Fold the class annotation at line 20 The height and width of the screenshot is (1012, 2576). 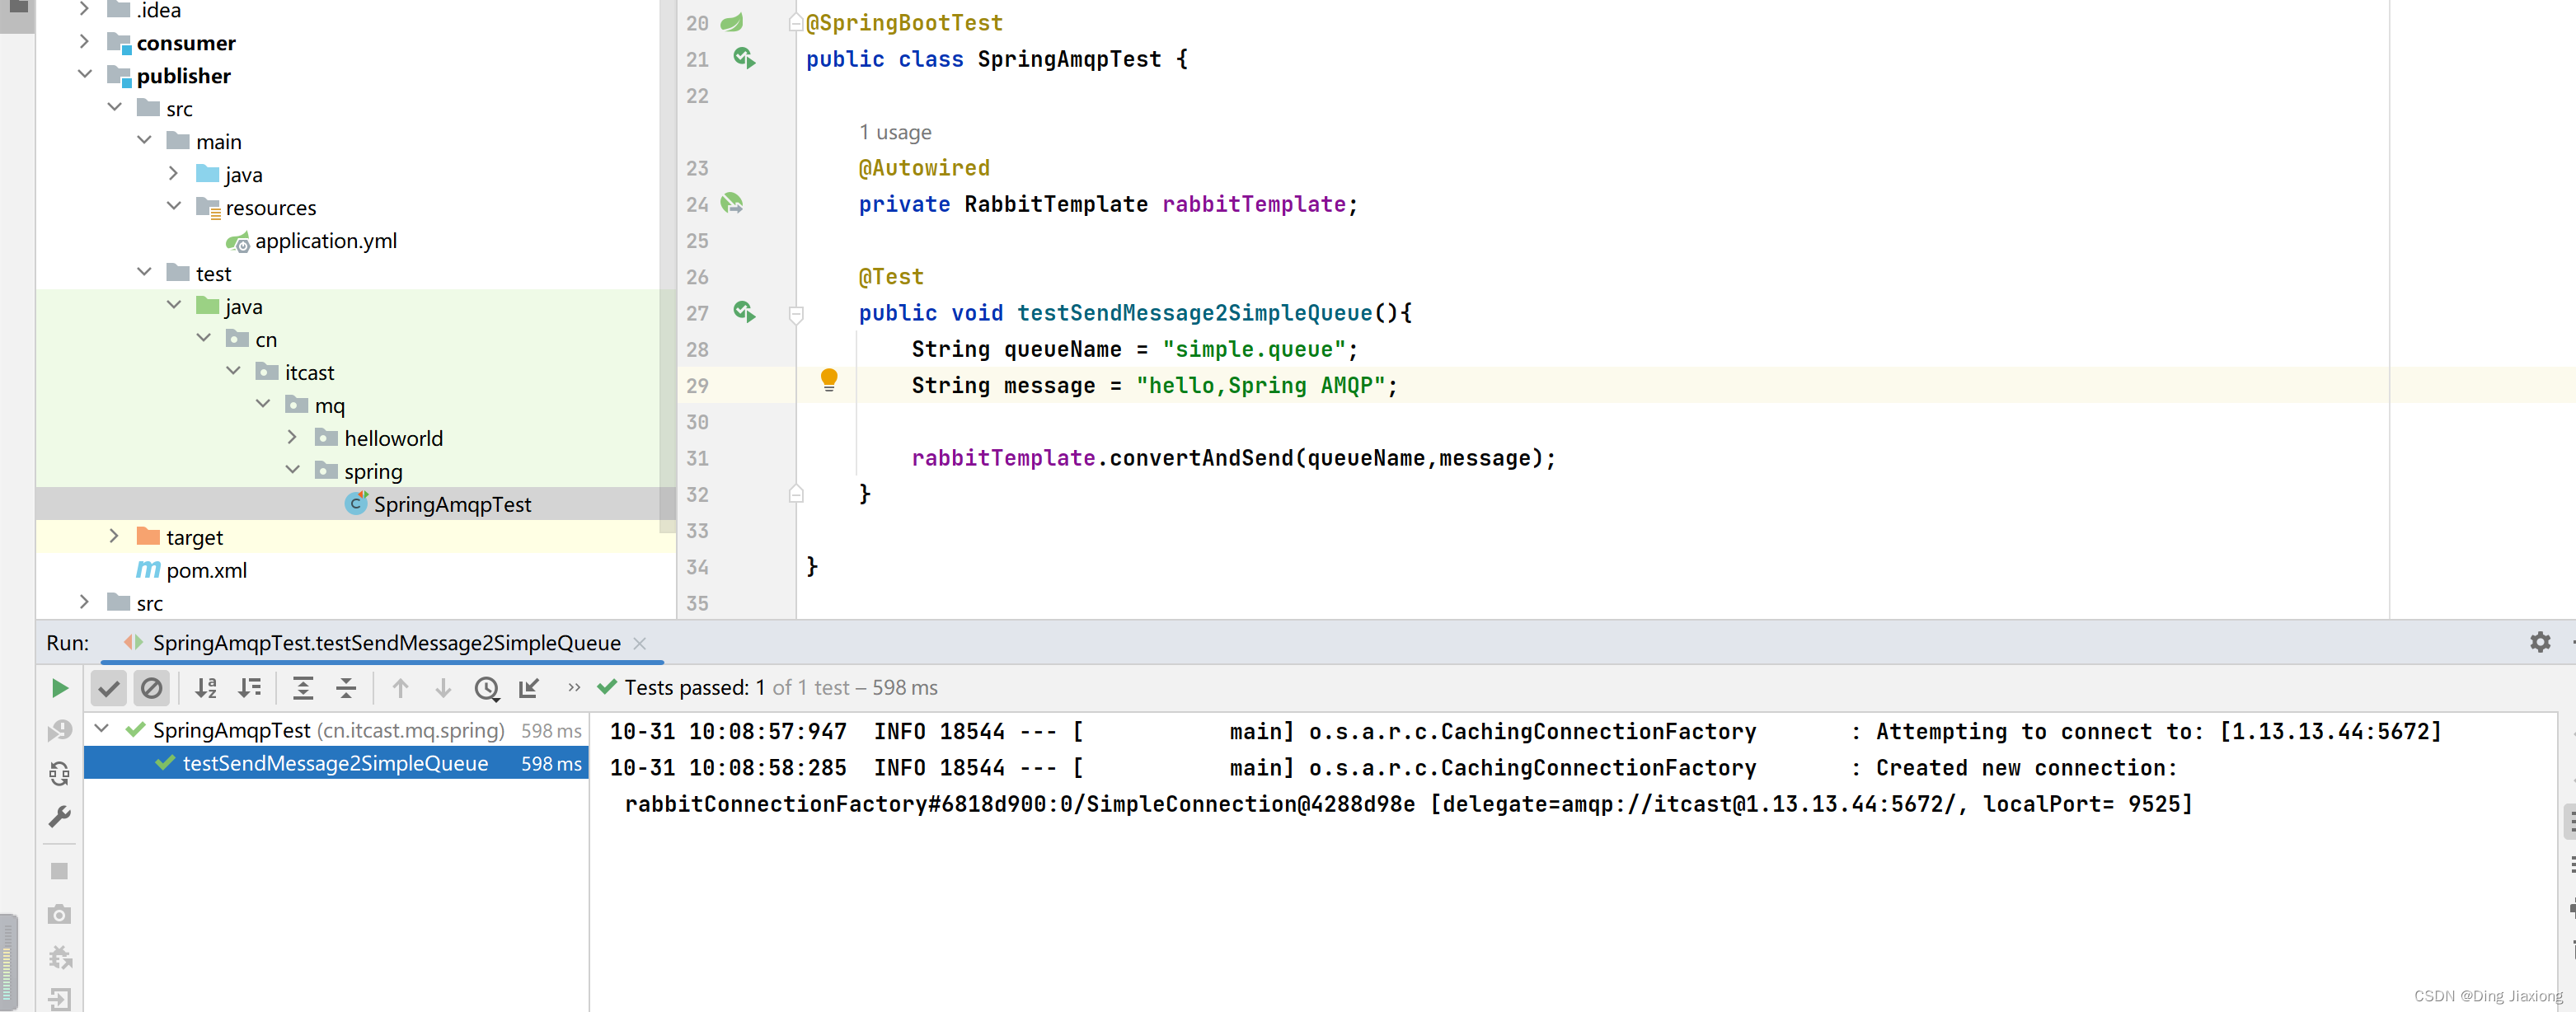796,22
